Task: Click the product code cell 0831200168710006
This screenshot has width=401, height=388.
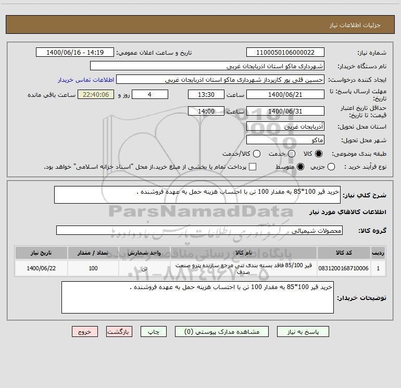Action: point(344,268)
